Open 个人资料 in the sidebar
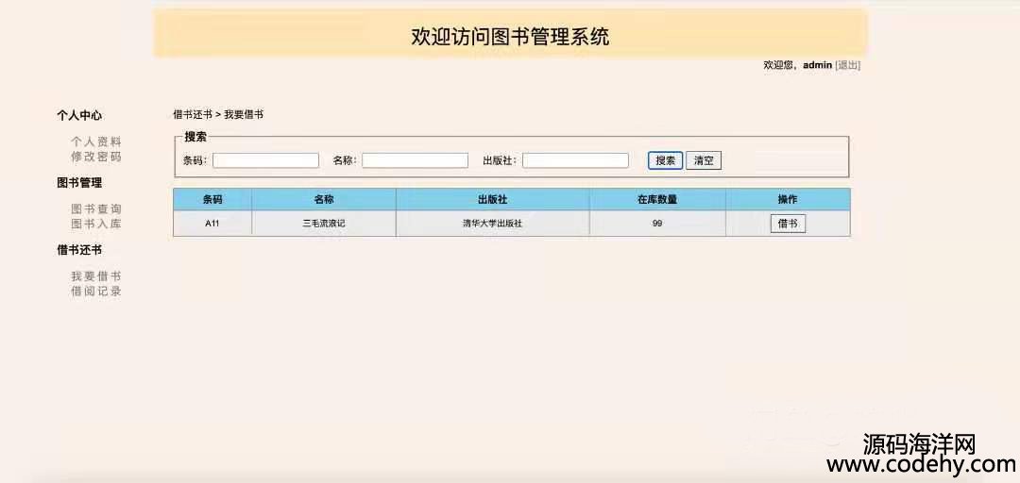Image resolution: width=1020 pixels, height=483 pixels. click(96, 142)
